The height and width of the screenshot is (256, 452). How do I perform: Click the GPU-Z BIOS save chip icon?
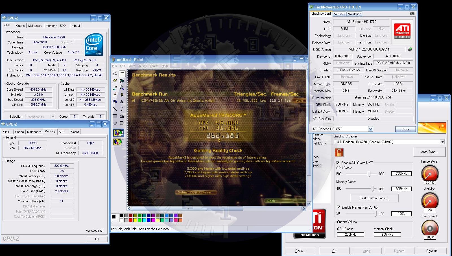point(410,49)
